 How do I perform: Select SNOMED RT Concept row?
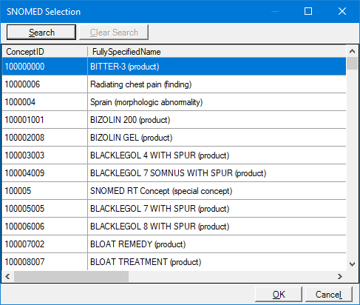[x=174, y=191]
